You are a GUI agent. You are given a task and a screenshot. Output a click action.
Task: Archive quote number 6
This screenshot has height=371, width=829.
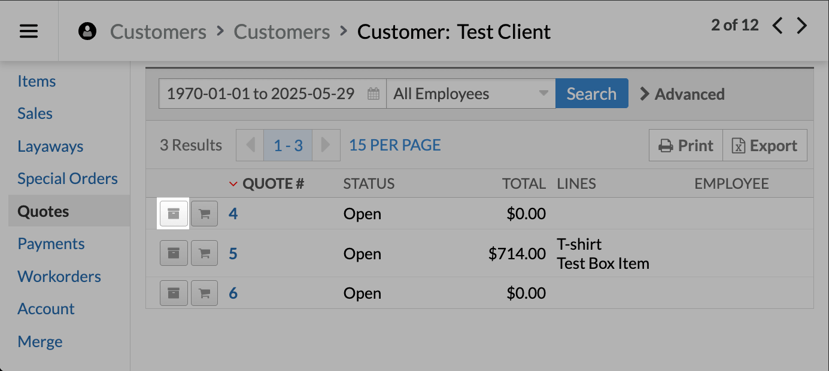[174, 293]
